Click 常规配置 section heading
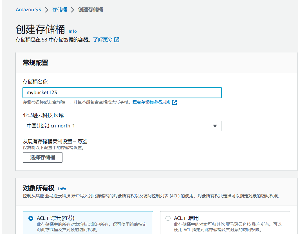This screenshot has width=298, height=234. [35, 63]
